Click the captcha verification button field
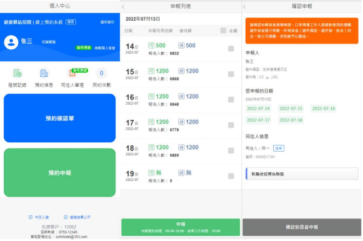This screenshot has width=363, height=241. (x=302, y=174)
